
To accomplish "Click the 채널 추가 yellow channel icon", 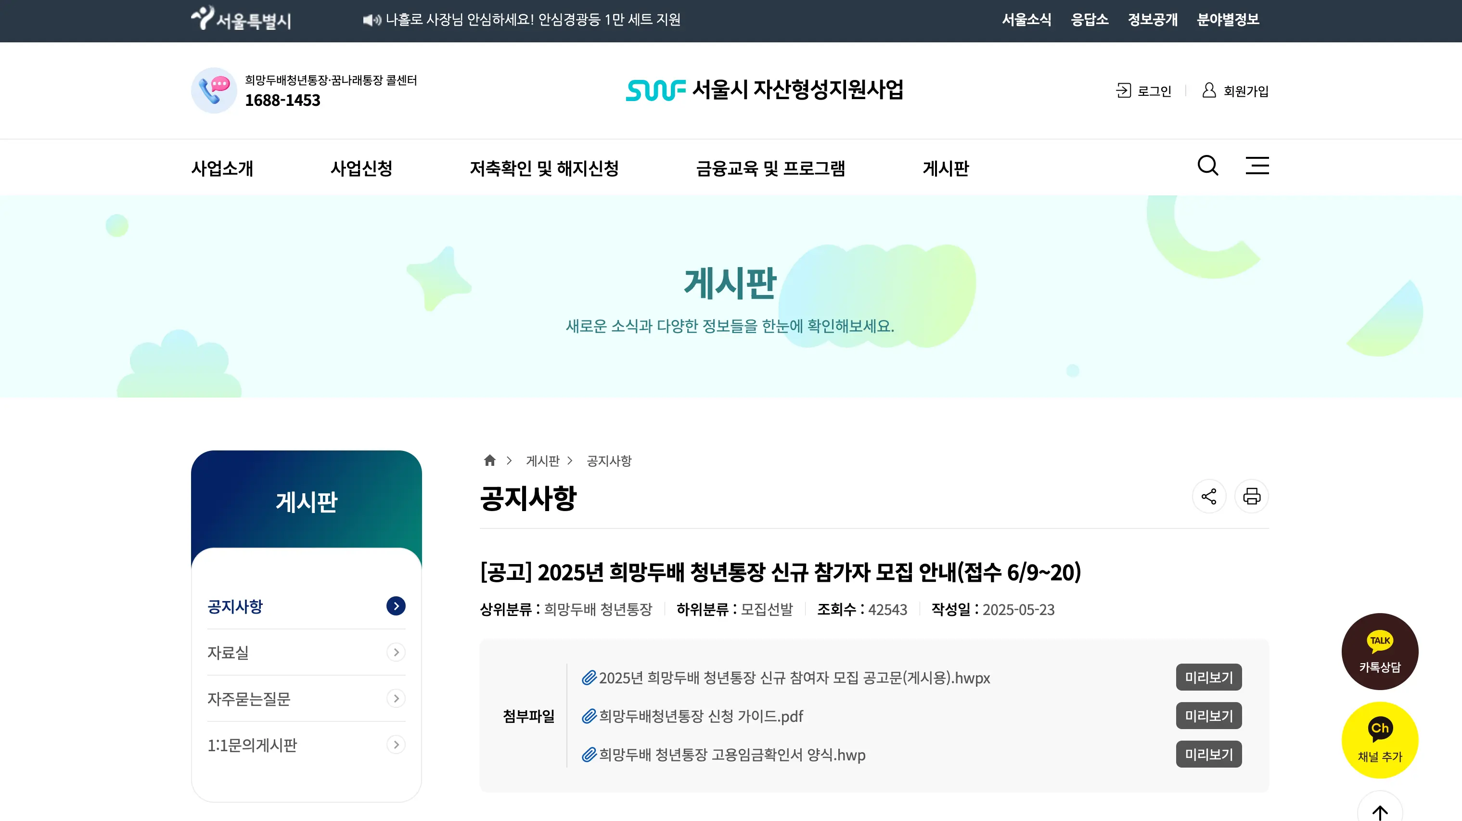I will [1380, 741].
